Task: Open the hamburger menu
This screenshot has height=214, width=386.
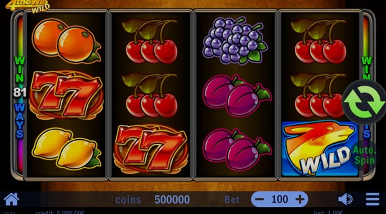Action: tap(372, 199)
